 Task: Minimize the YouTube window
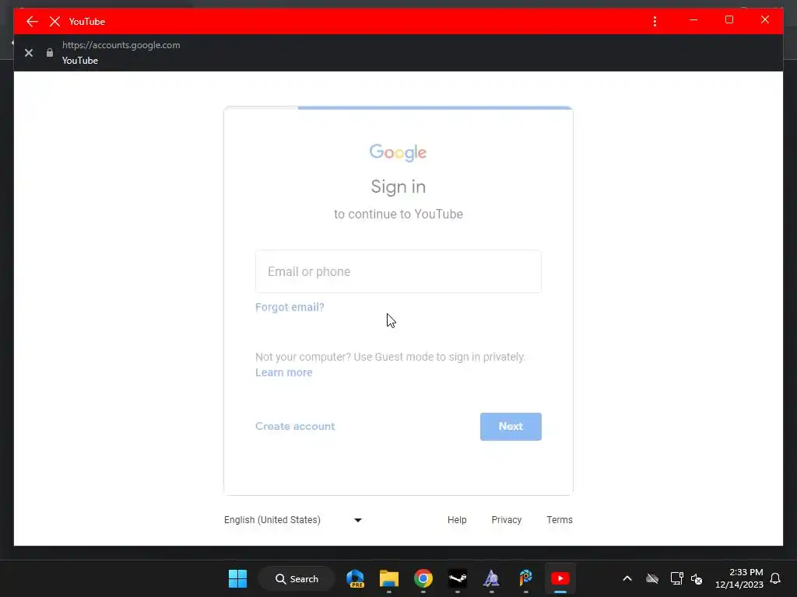click(693, 19)
